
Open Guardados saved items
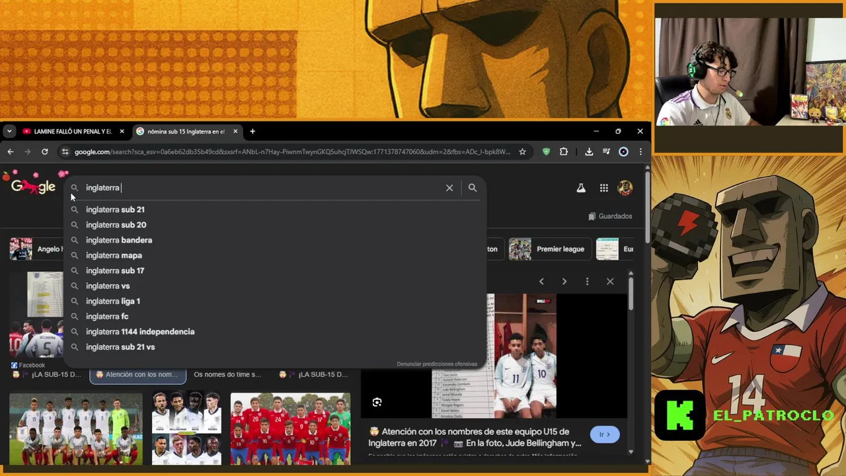(x=610, y=216)
